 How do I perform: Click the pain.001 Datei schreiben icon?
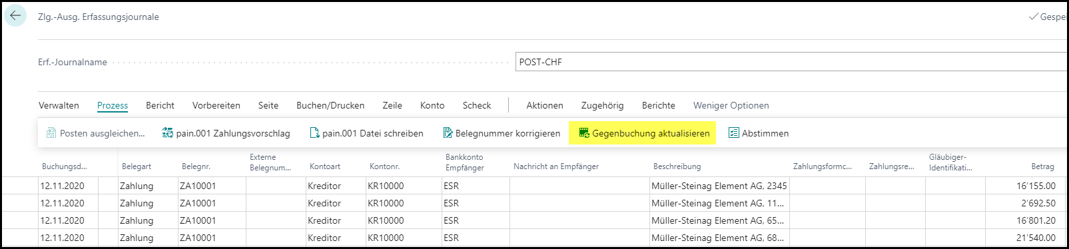[x=315, y=133]
